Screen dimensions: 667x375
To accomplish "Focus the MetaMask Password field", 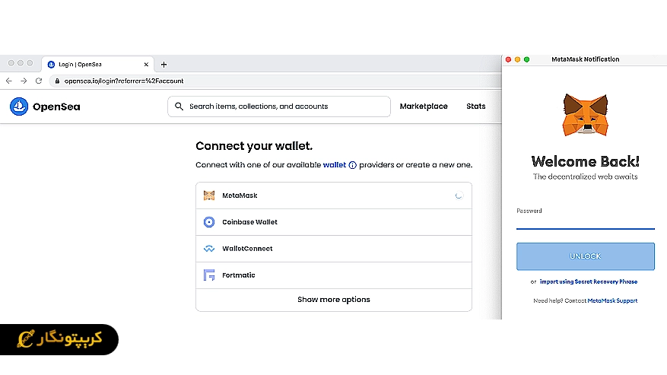I will click(585, 222).
